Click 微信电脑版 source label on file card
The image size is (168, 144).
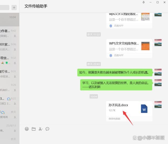pyautogui.click(x=114, y=119)
